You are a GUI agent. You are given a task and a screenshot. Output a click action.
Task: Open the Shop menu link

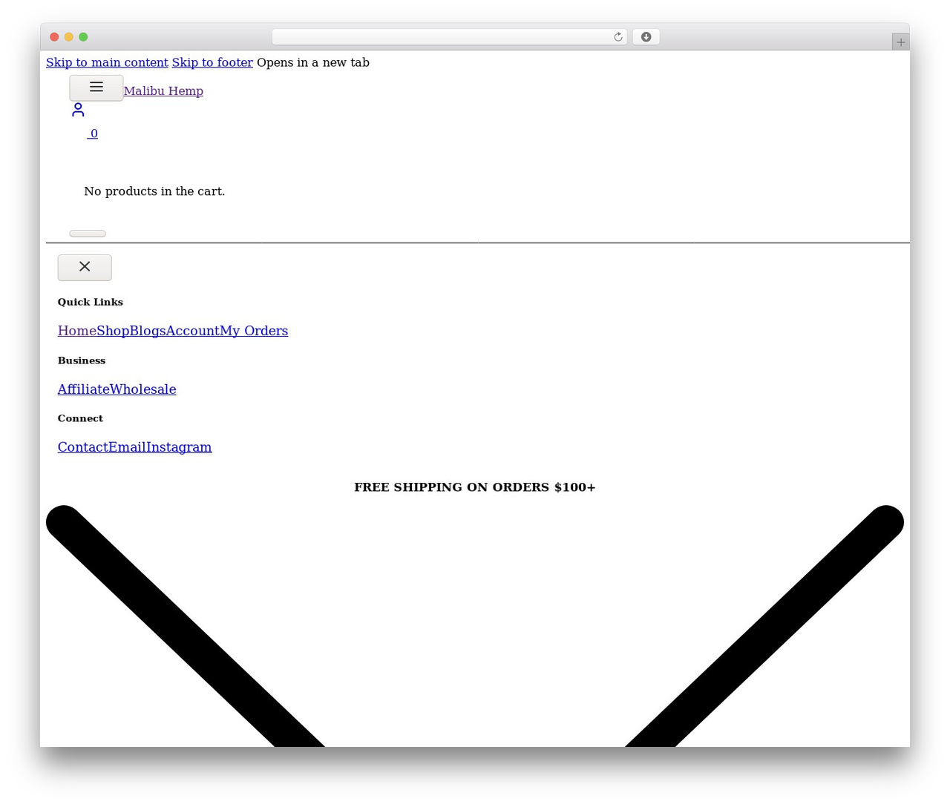pyautogui.click(x=113, y=331)
